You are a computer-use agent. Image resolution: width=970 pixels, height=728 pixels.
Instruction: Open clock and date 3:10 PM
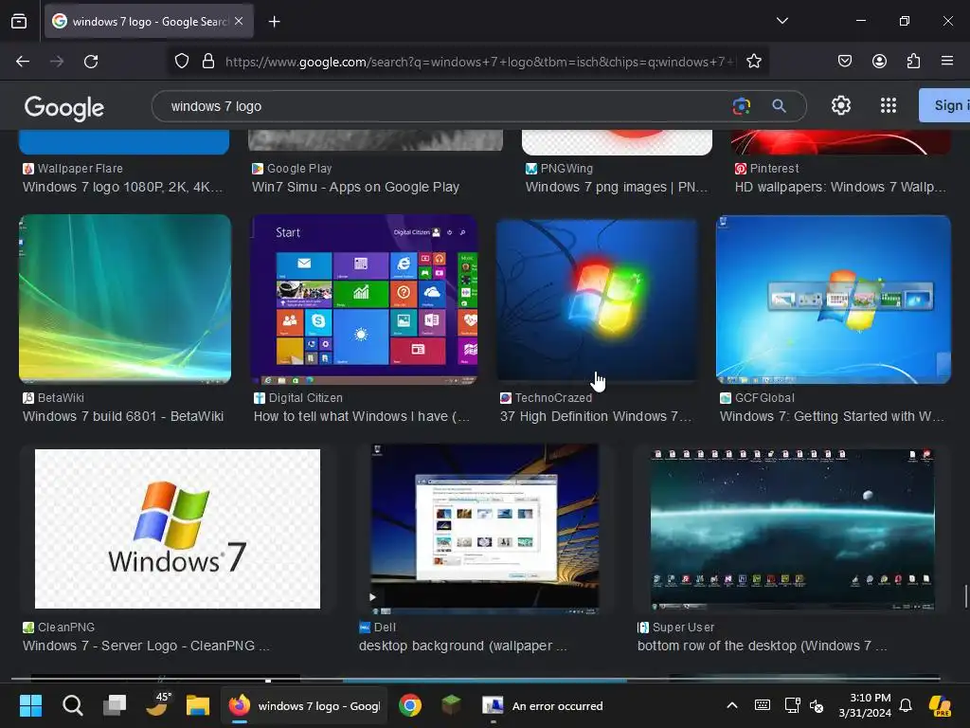[x=864, y=705]
